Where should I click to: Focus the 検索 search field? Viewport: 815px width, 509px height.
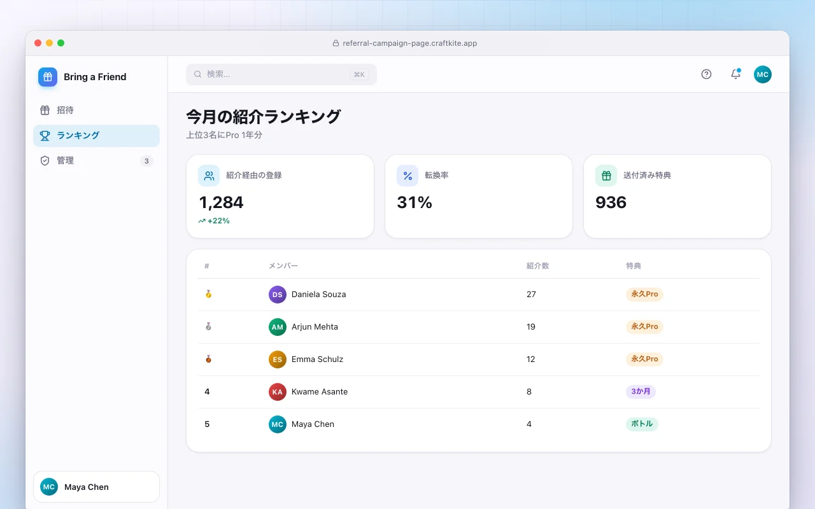281,74
